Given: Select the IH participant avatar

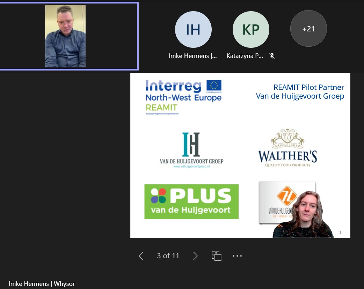Looking at the screenshot, I should pyautogui.click(x=193, y=29).
